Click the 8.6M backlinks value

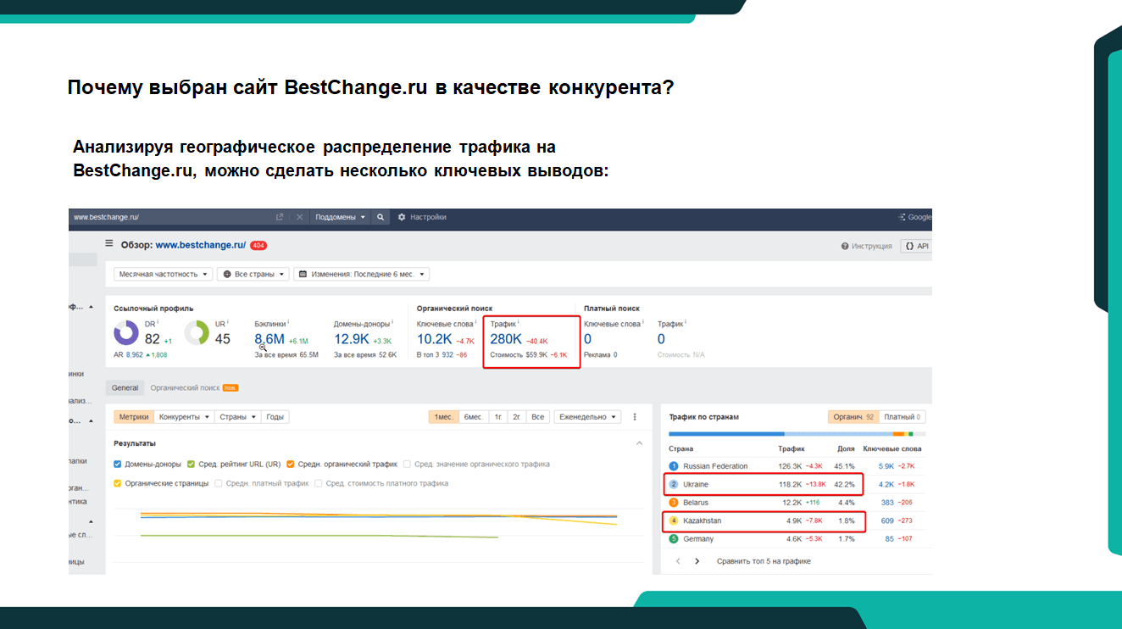(x=269, y=339)
